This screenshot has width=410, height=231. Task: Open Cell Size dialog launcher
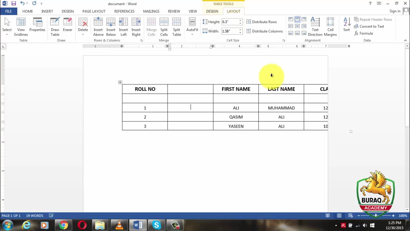(284, 41)
